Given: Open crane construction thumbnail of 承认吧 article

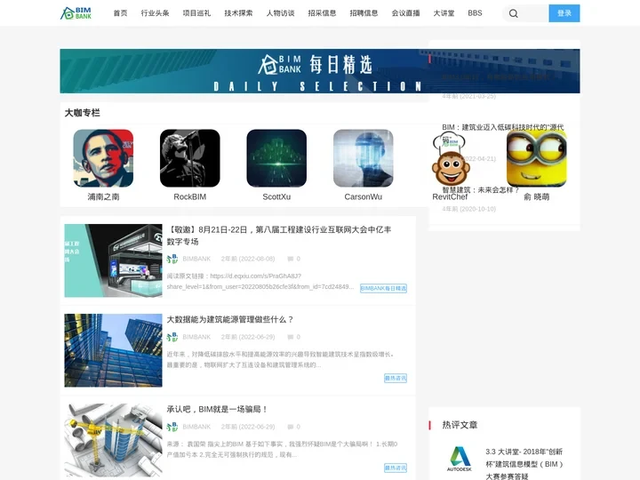Looking at the screenshot, I should coord(113,440).
